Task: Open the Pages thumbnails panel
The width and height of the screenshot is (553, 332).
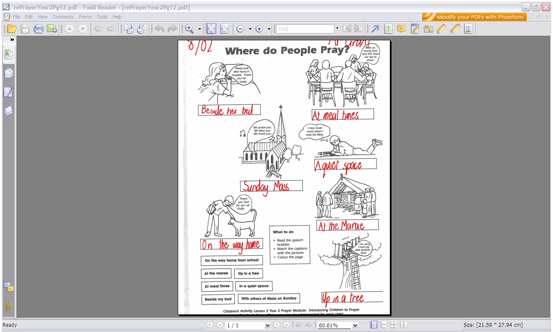Action: tap(9, 73)
